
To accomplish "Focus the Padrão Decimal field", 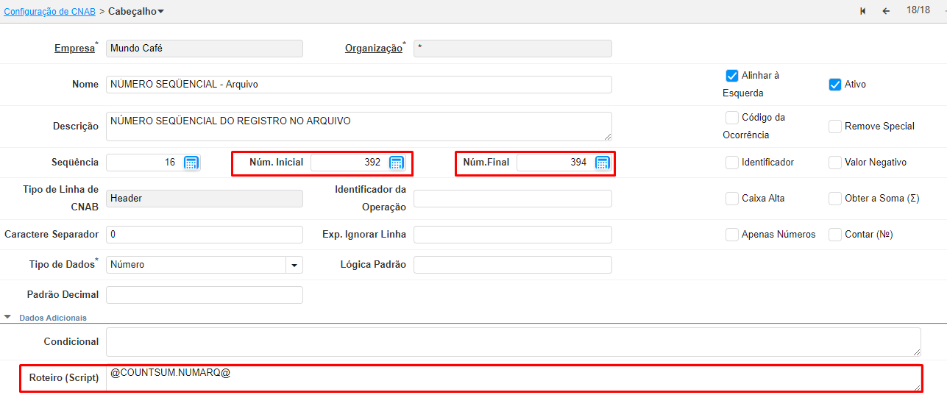I will tap(205, 295).
